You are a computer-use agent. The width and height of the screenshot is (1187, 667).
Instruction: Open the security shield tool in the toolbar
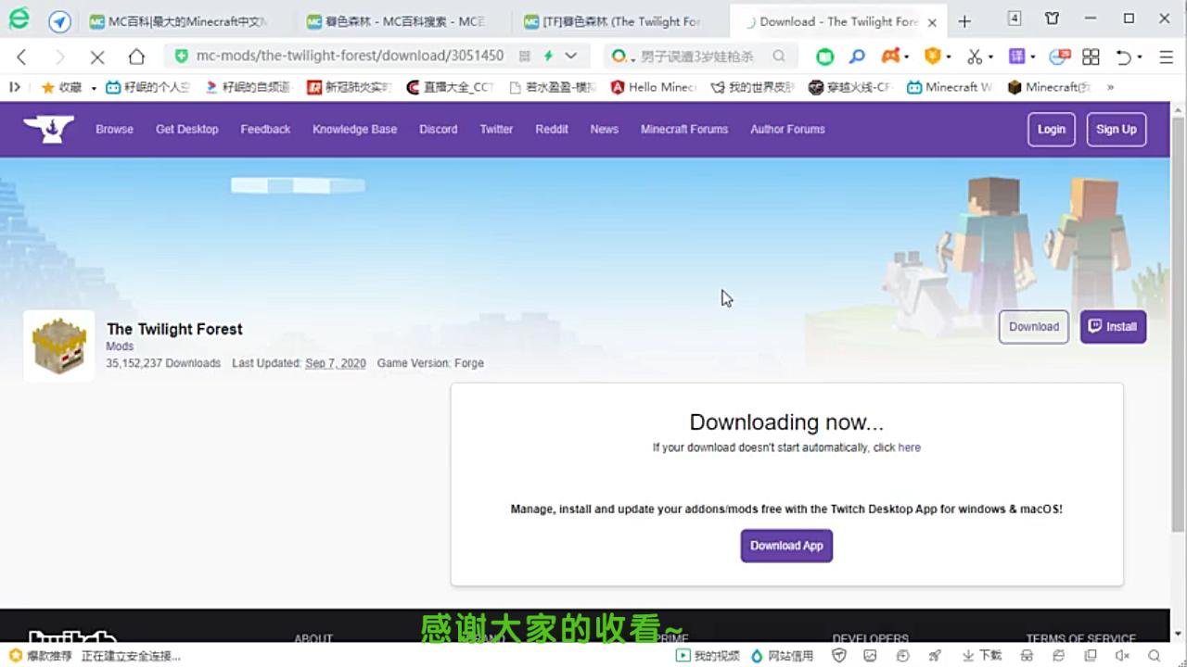coord(933,57)
